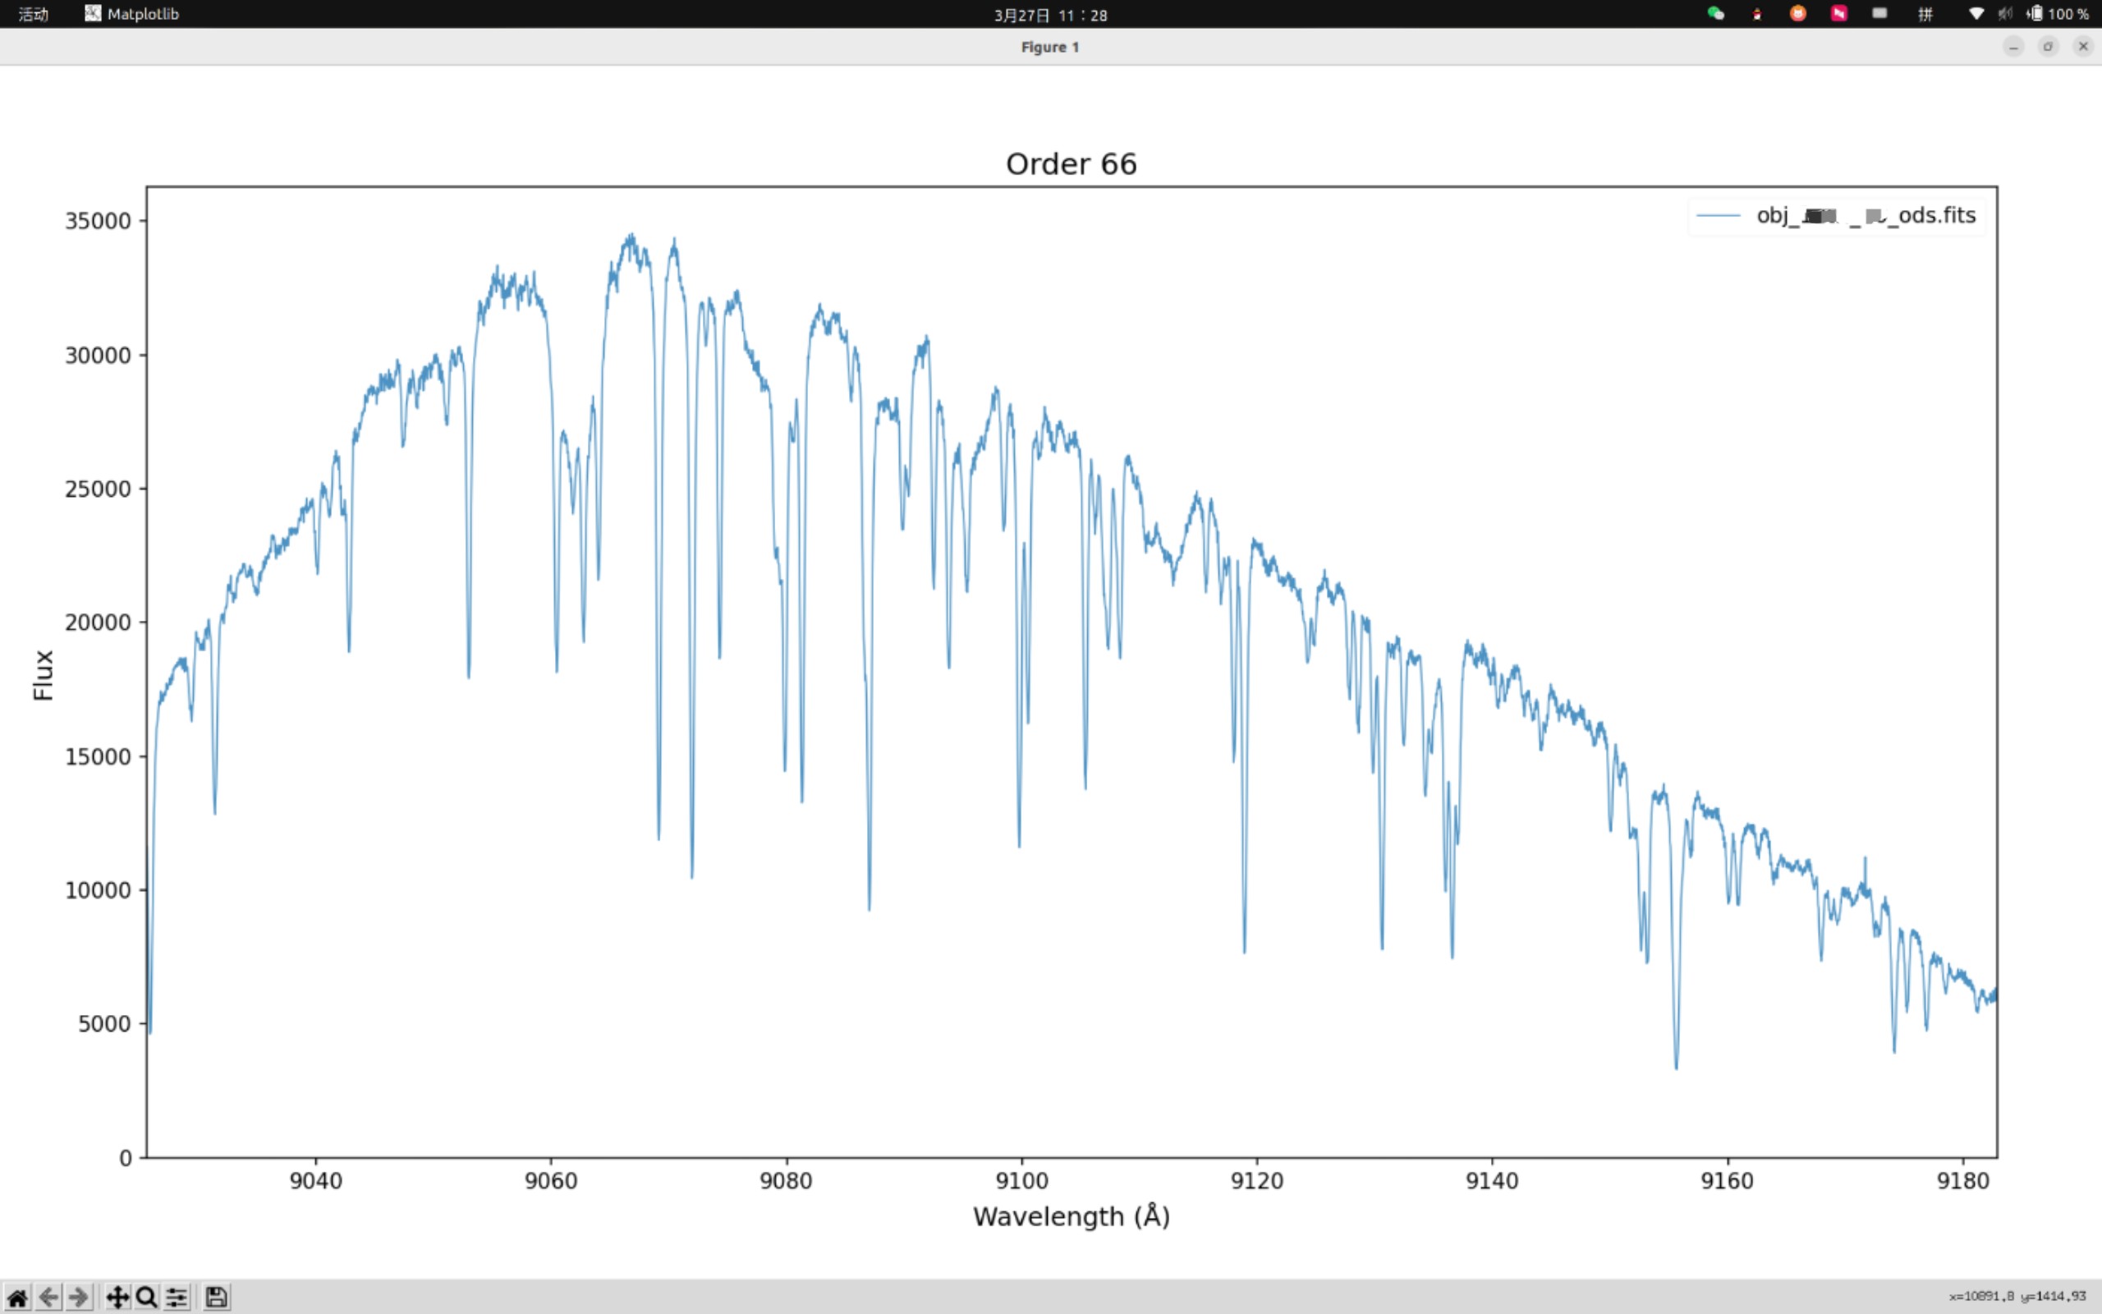Go back to previous view arrow
Image resolution: width=2102 pixels, height=1314 pixels.
click(x=48, y=1298)
